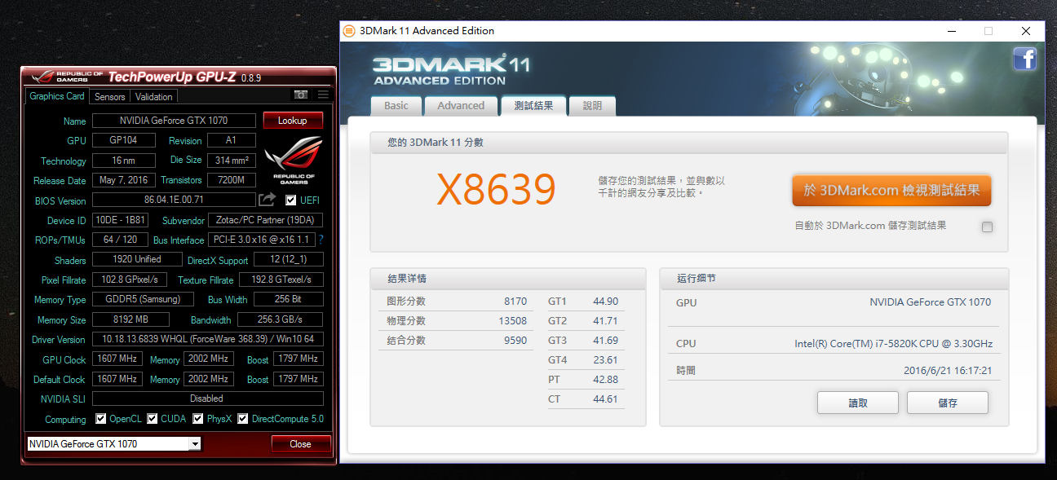Click the graphics score value 8170
This screenshot has height=480, width=1057.
(515, 302)
